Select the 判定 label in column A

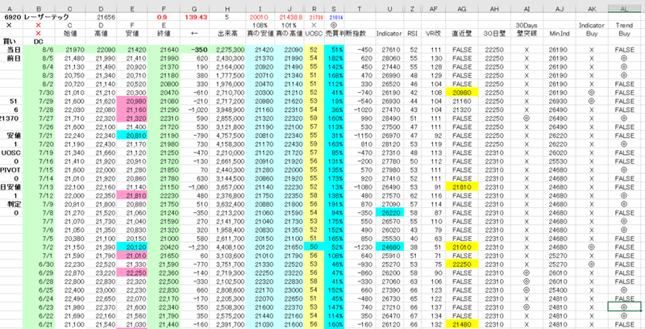pyautogui.click(x=11, y=204)
